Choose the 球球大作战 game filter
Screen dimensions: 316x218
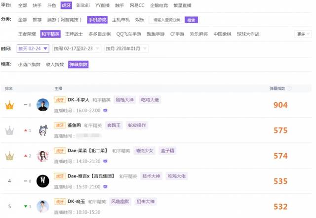(x=248, y=34)
